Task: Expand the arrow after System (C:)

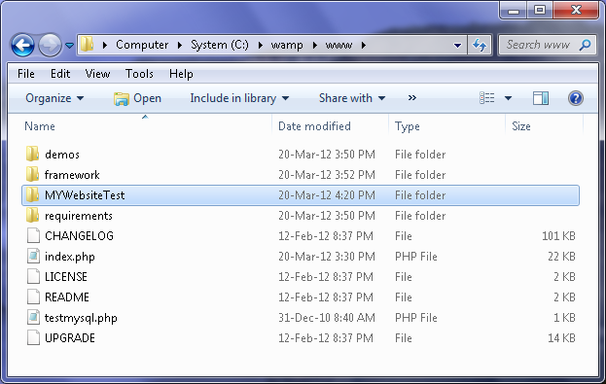Action: pos(261,45)
